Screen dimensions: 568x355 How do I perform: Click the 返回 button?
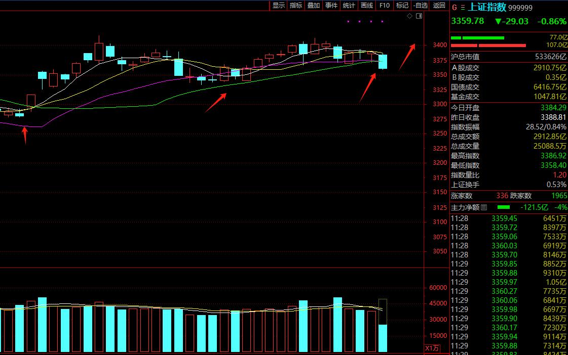[439, 6]
